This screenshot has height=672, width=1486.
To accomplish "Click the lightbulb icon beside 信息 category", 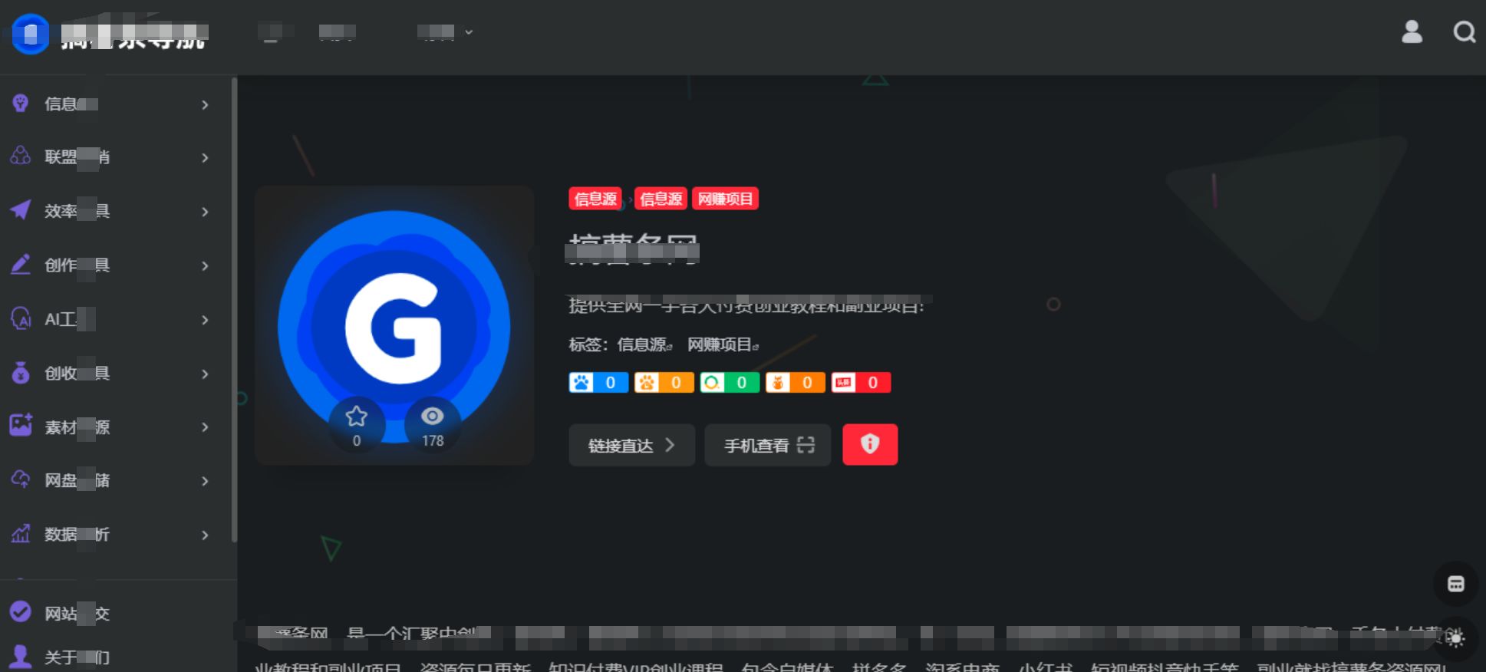I will click(21, 104).
